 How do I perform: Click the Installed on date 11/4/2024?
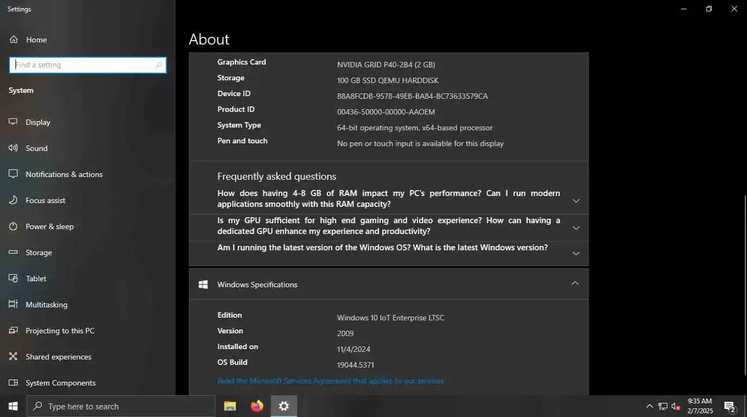(354, 349)
